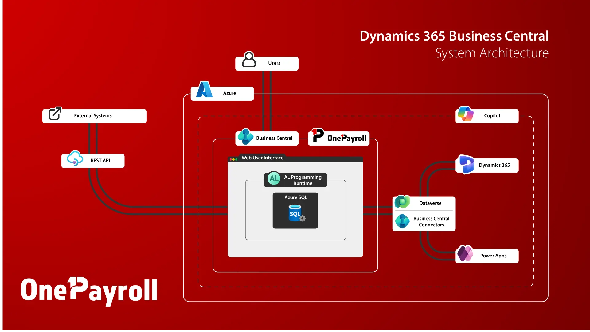Screen dimensions: 590x332
Task: Click the red traffic light on Web User Interface
Action: click(x=231, y=159)
